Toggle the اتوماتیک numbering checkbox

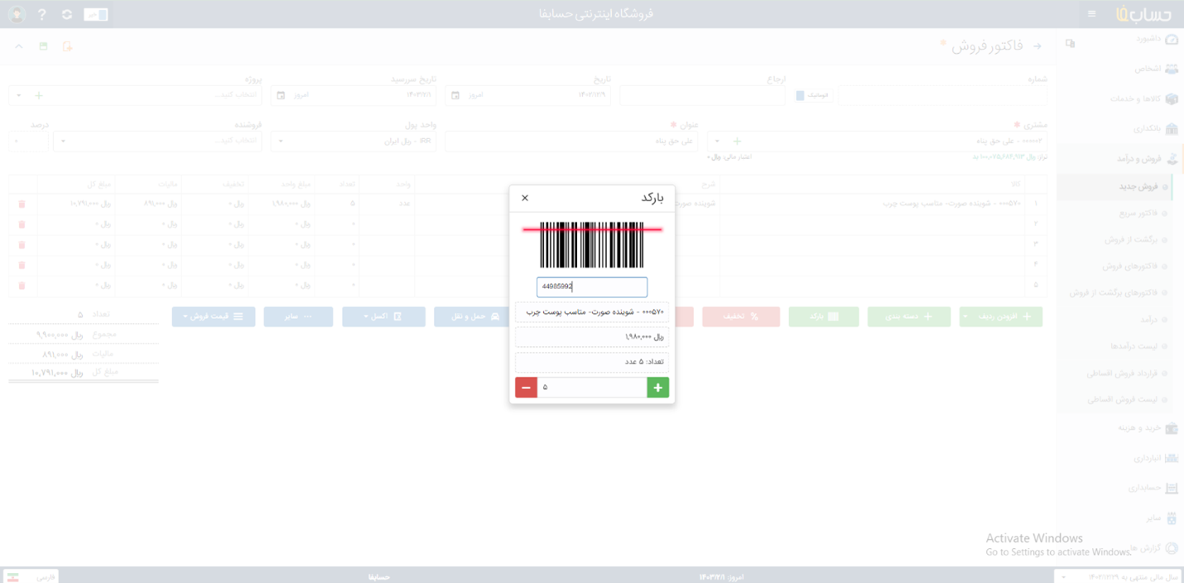point(800,95)
